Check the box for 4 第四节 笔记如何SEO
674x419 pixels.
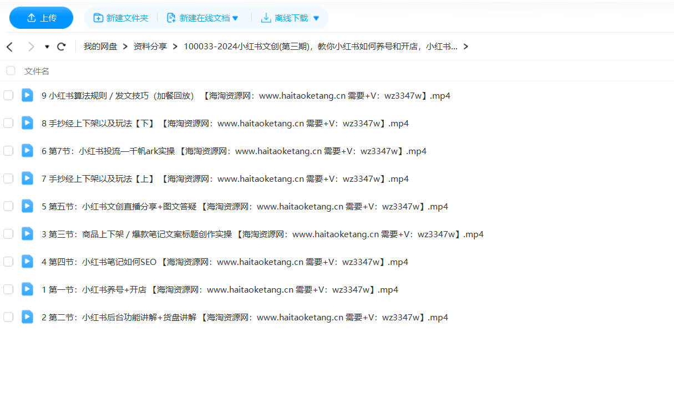(x=8, y=262)
